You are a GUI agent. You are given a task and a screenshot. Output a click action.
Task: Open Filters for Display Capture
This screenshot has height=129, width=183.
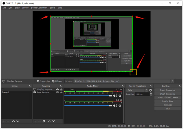pos(57,81)
